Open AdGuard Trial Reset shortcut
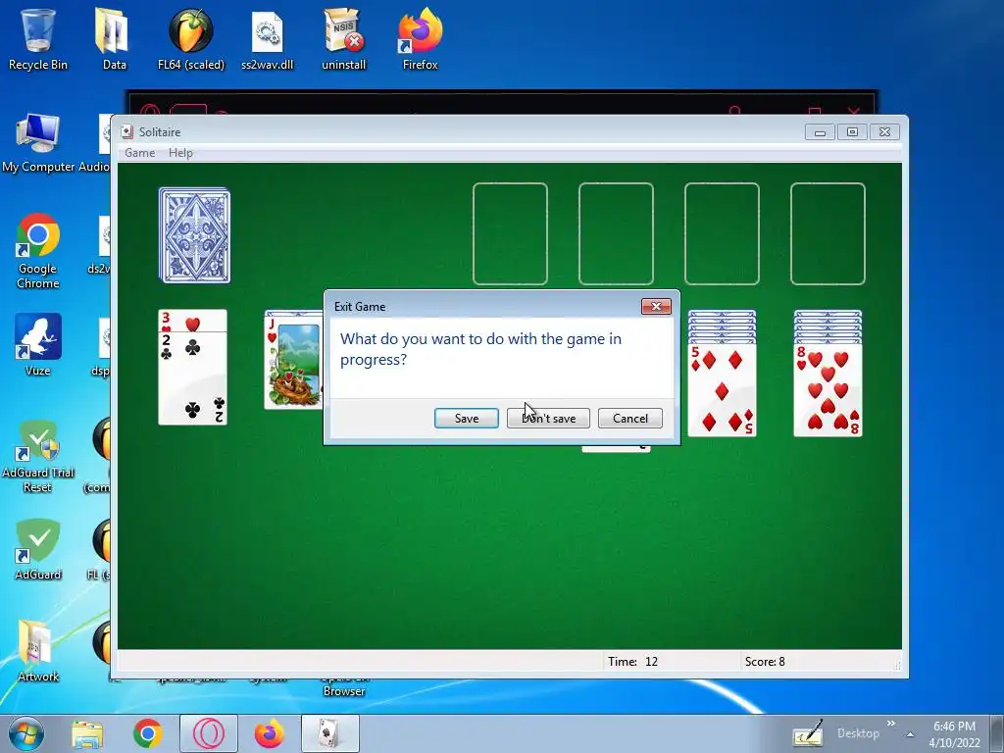 pyautogui.click(x=38, y=456)
